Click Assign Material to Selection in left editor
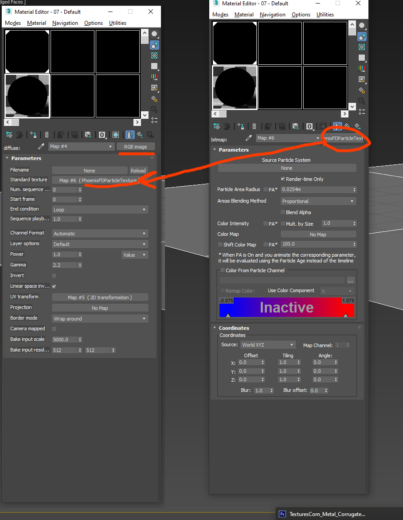Image resolution: width=403 pixels, height=520 pixels. [x=33, y=135]
